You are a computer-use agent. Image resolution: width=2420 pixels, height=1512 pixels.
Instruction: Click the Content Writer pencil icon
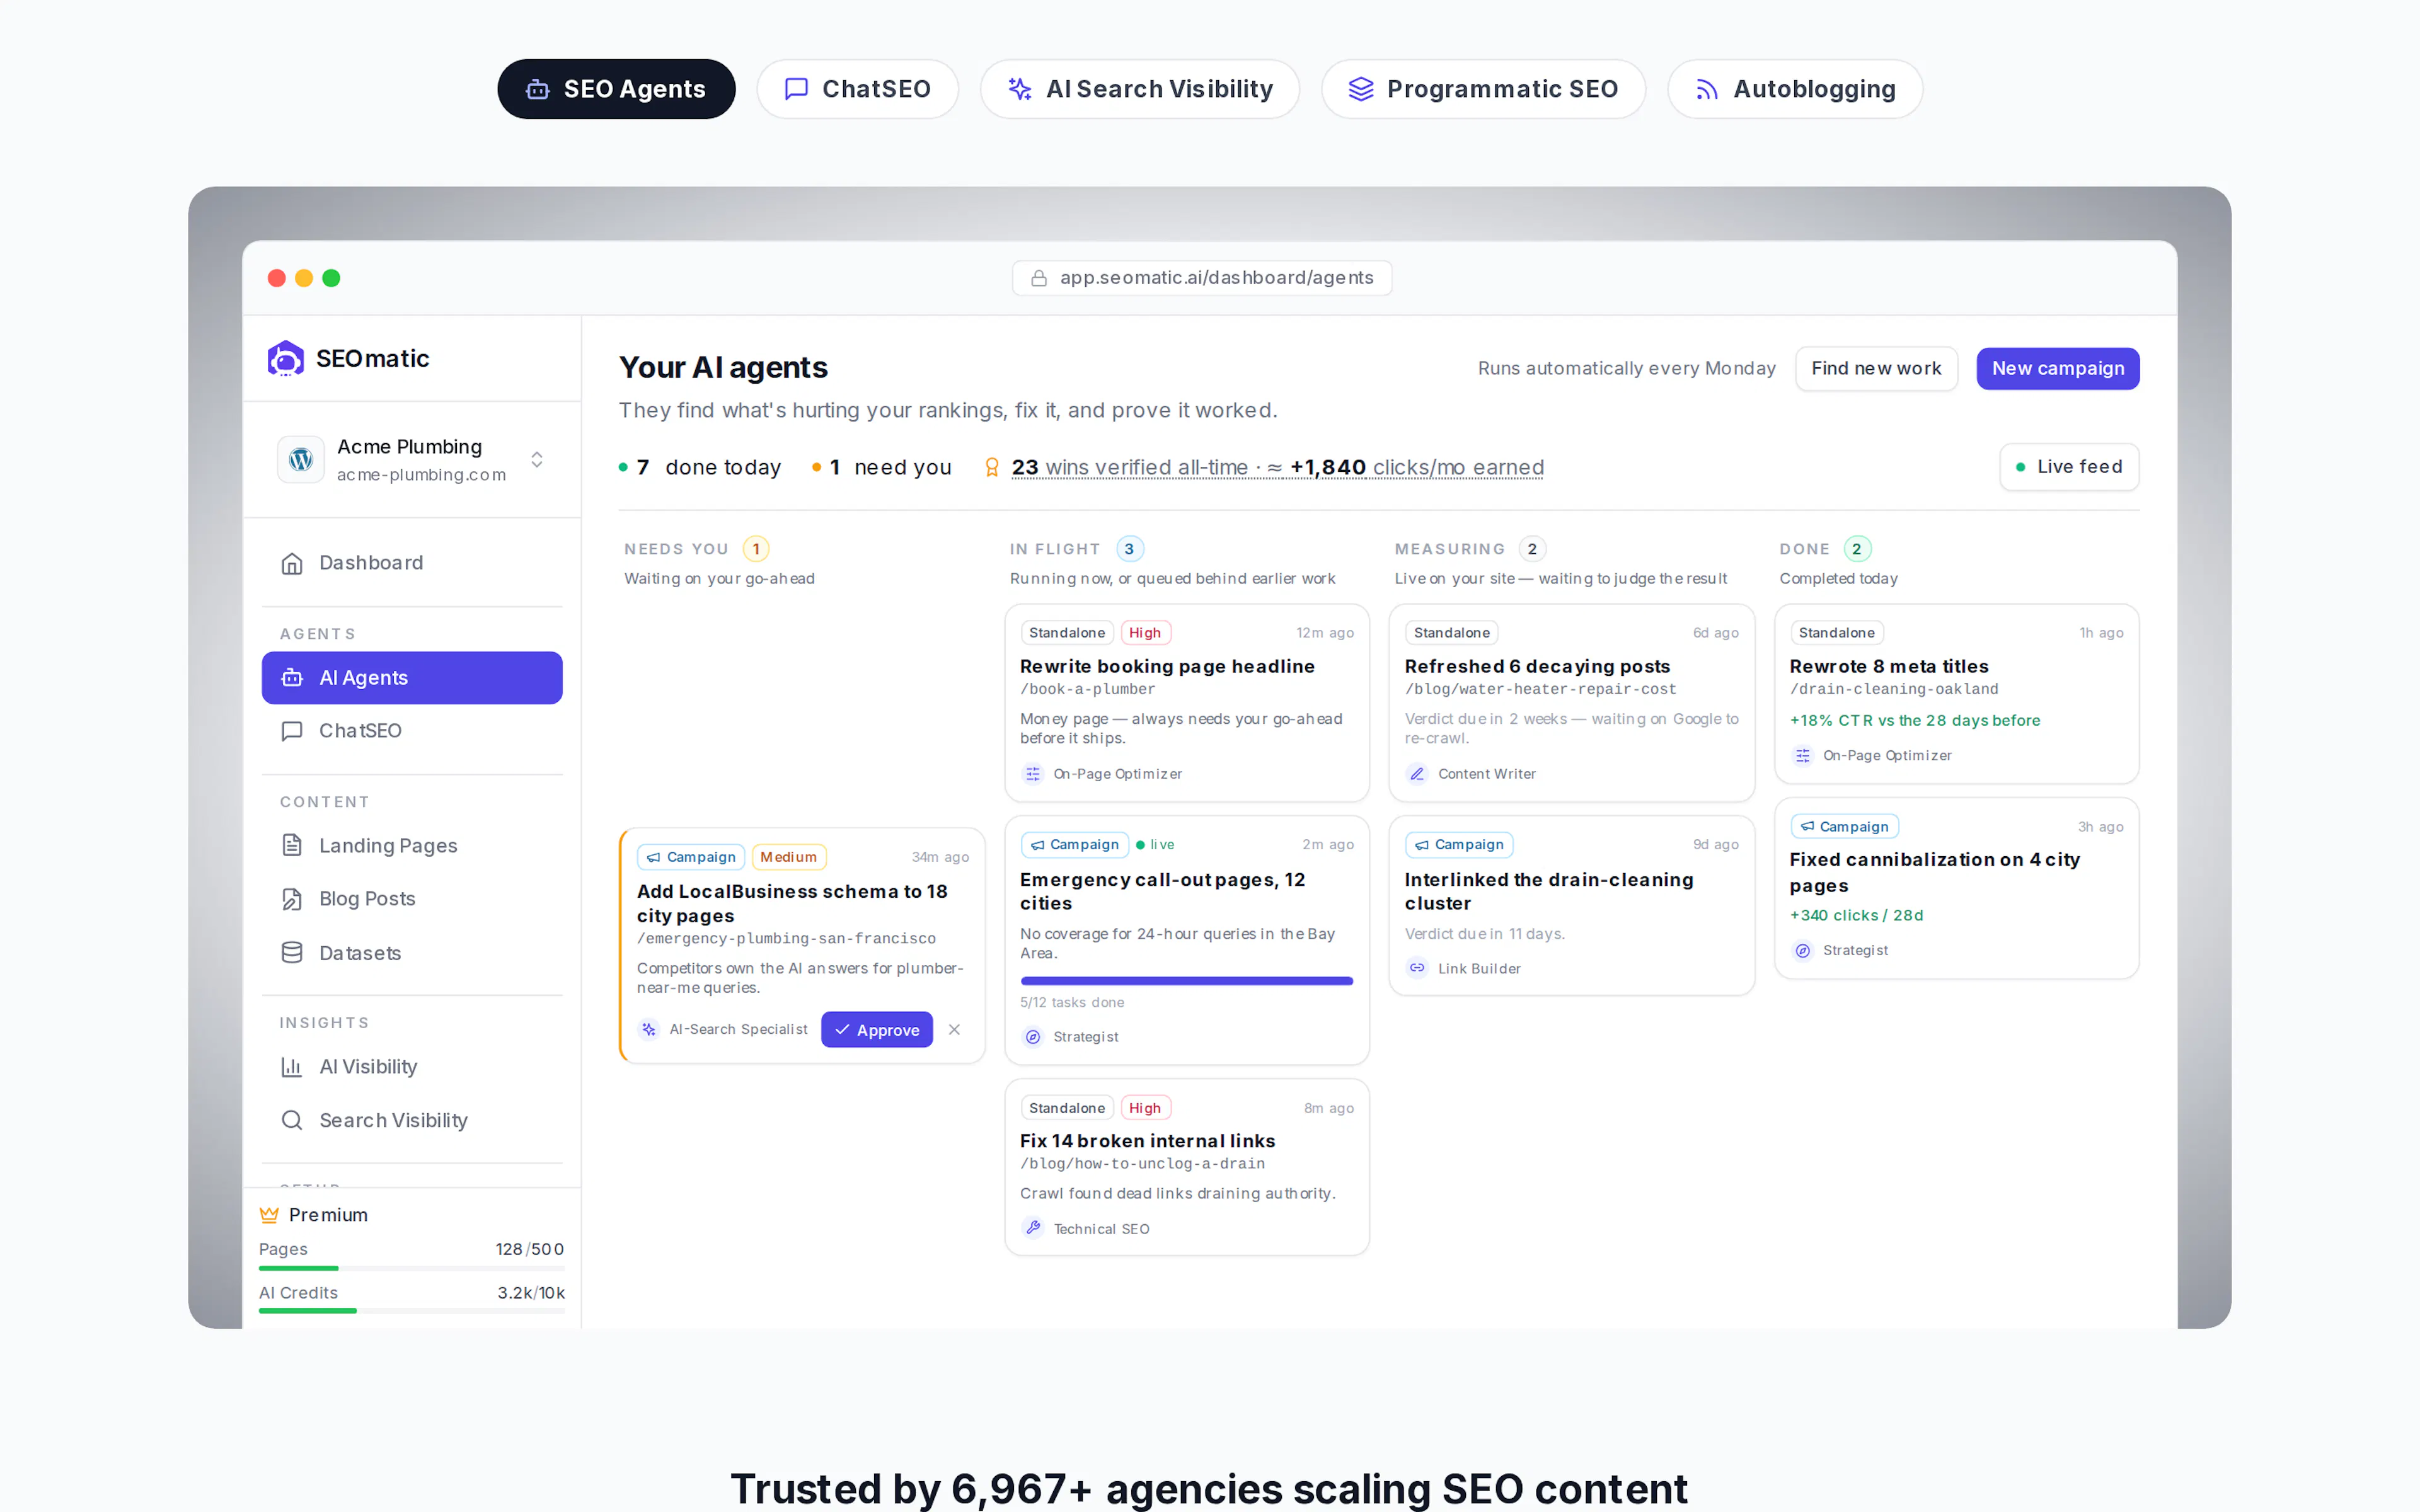pos(1417,774)
